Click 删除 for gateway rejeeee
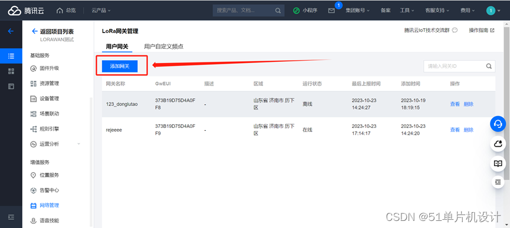Viewport: 510px width, 228px height. point(469,130)
